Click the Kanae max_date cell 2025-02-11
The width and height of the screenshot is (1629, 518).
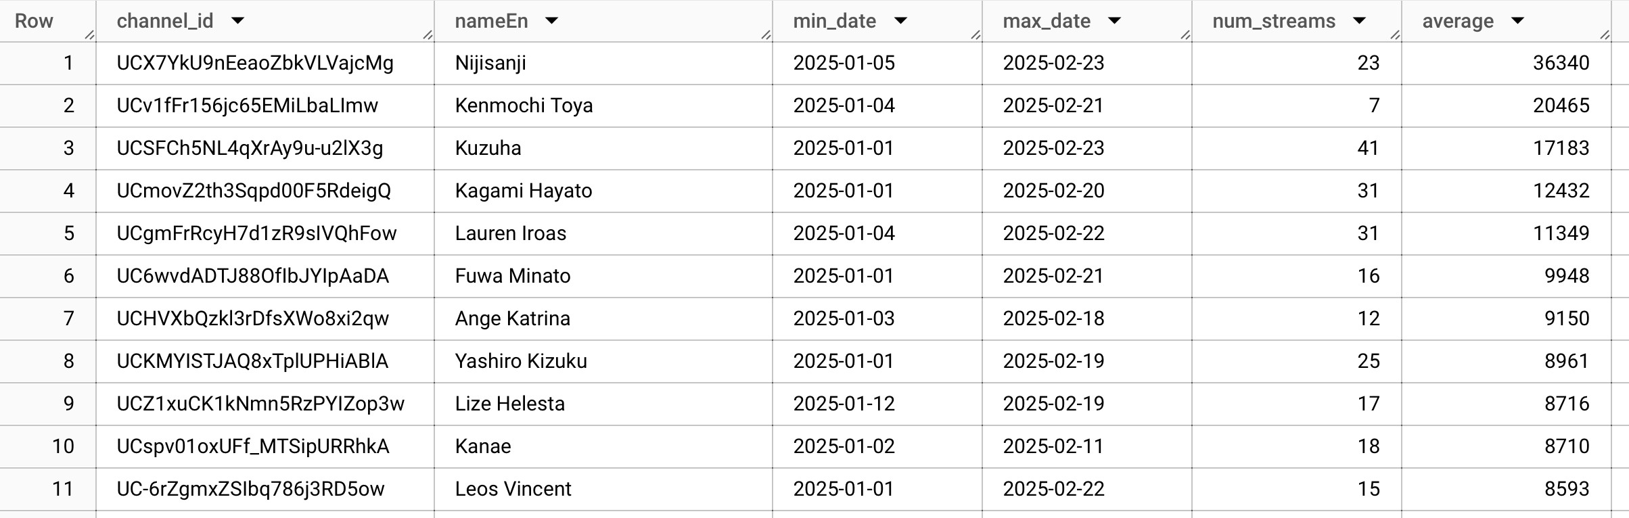(x=1086, y=447)
